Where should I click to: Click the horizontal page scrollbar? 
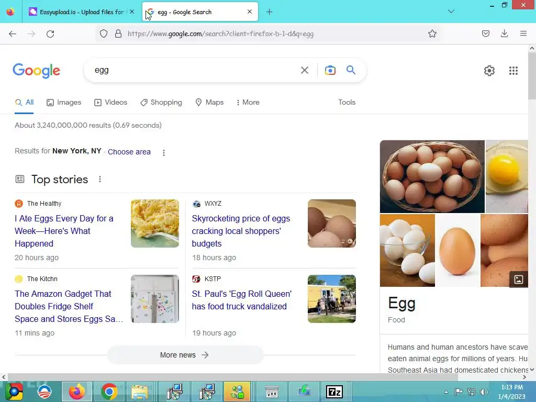[x=232, y=377]
